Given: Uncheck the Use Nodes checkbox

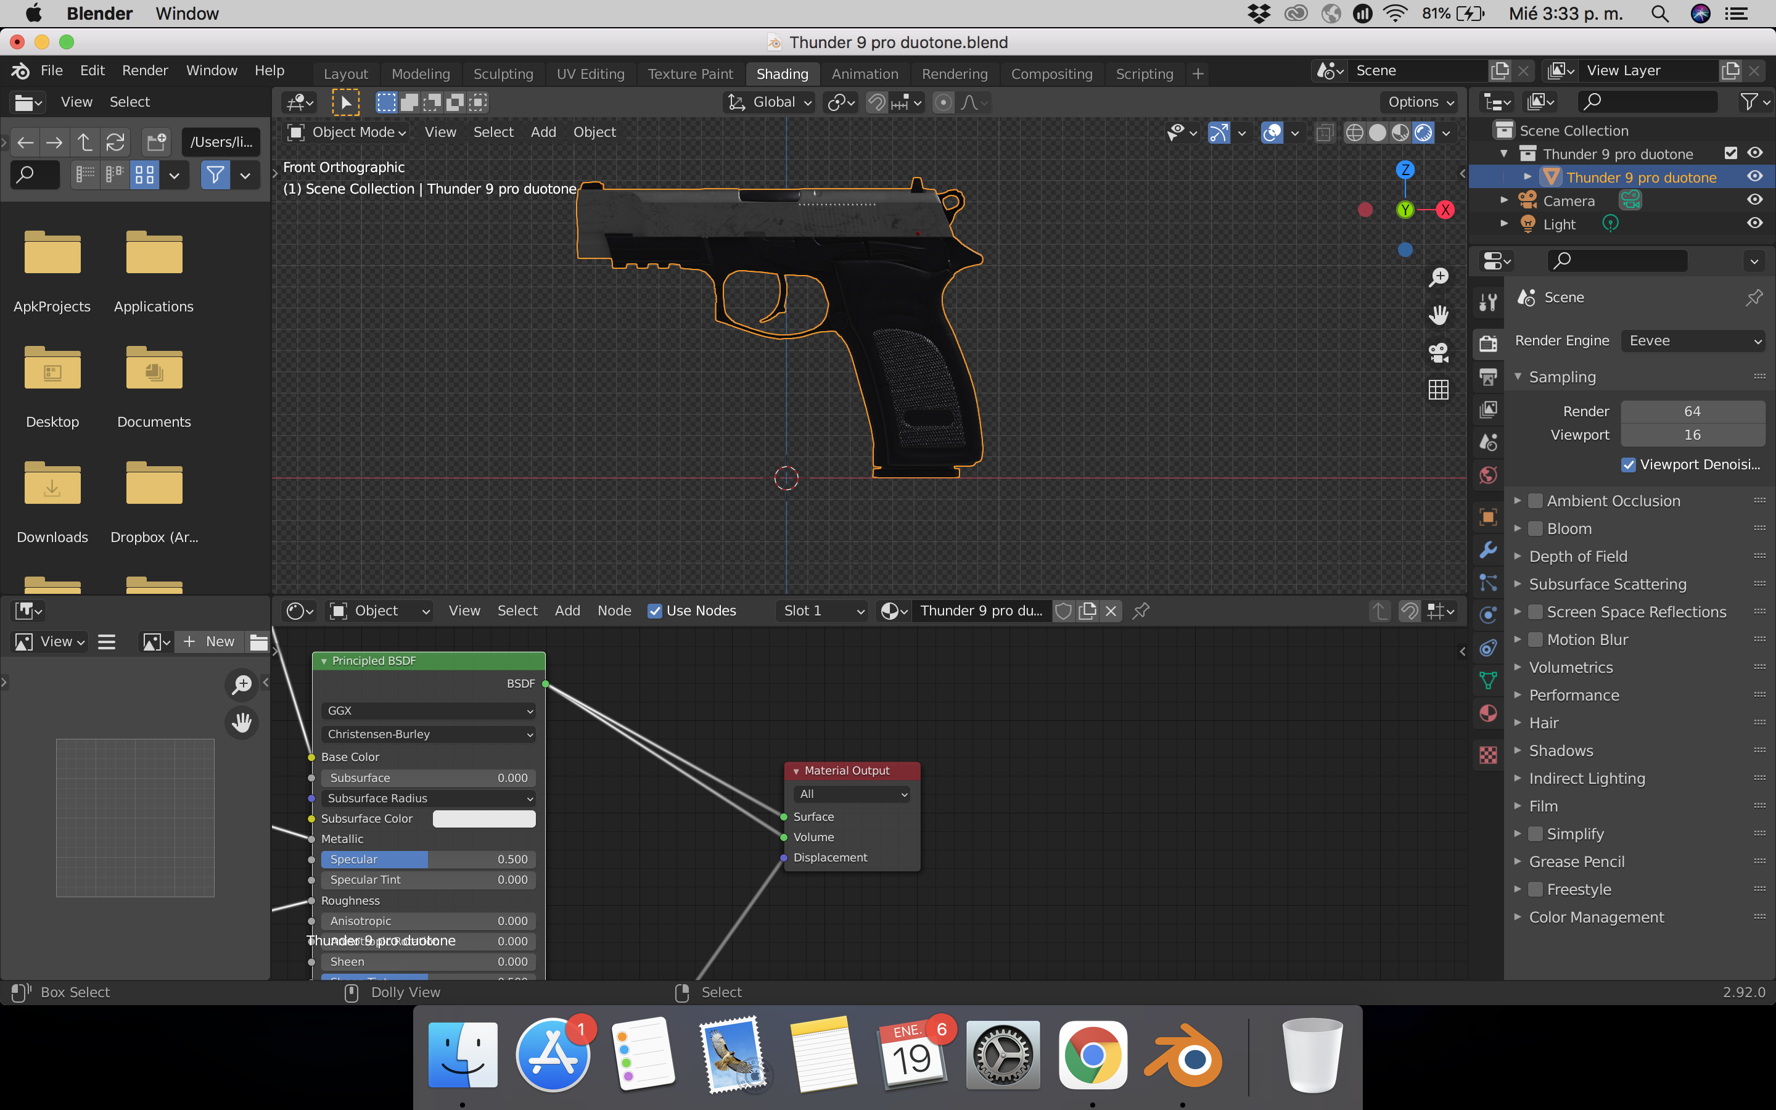Looking at the screenshot, I should [655, 610].
